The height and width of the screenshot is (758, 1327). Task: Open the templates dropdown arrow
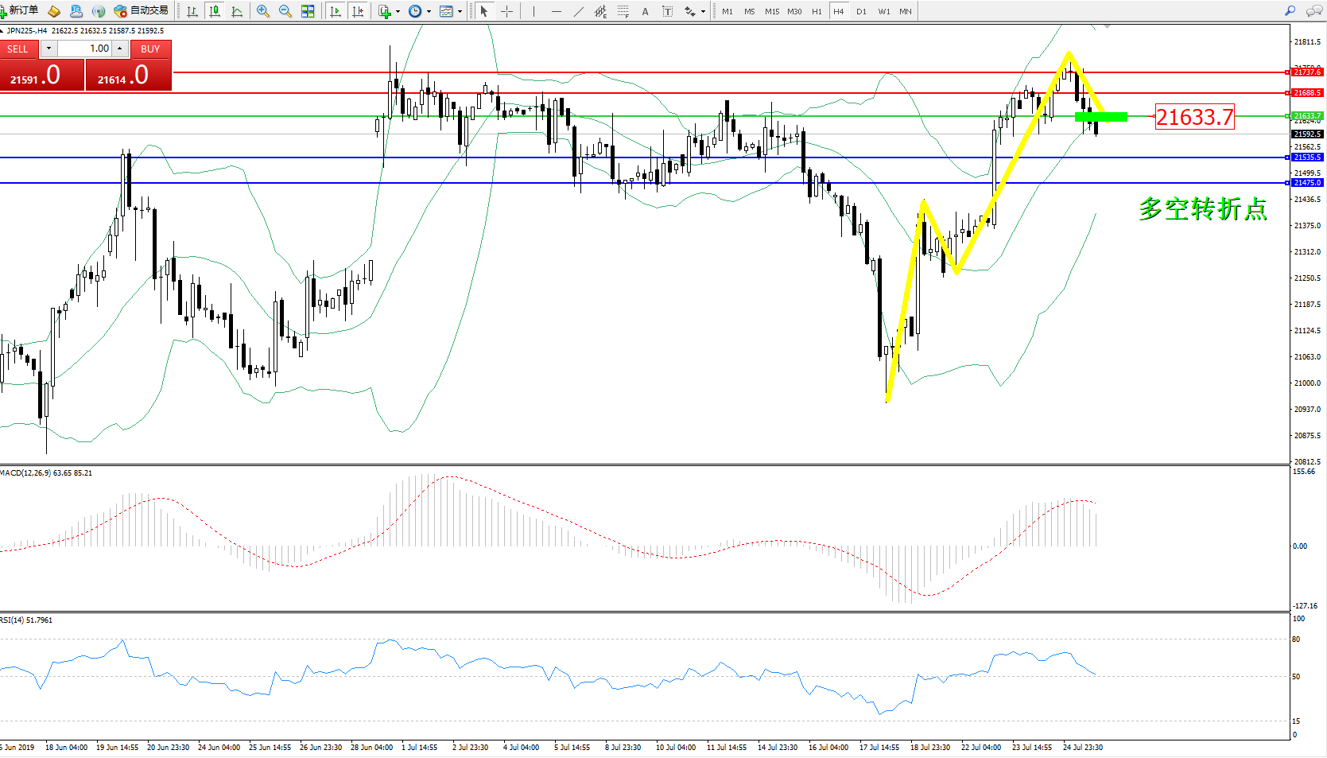(x=460, y=11)
